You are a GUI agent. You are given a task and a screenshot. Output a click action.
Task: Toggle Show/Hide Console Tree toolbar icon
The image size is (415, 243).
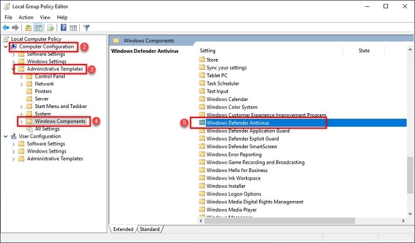[x=38, y=28]
